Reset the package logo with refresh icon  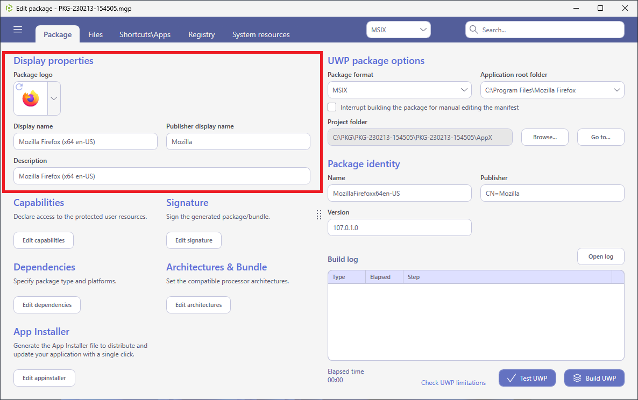pos(19,87)
